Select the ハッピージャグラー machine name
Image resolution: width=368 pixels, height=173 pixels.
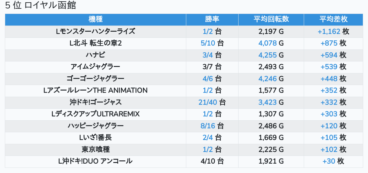pyautogui.click(x=95, y=126)
